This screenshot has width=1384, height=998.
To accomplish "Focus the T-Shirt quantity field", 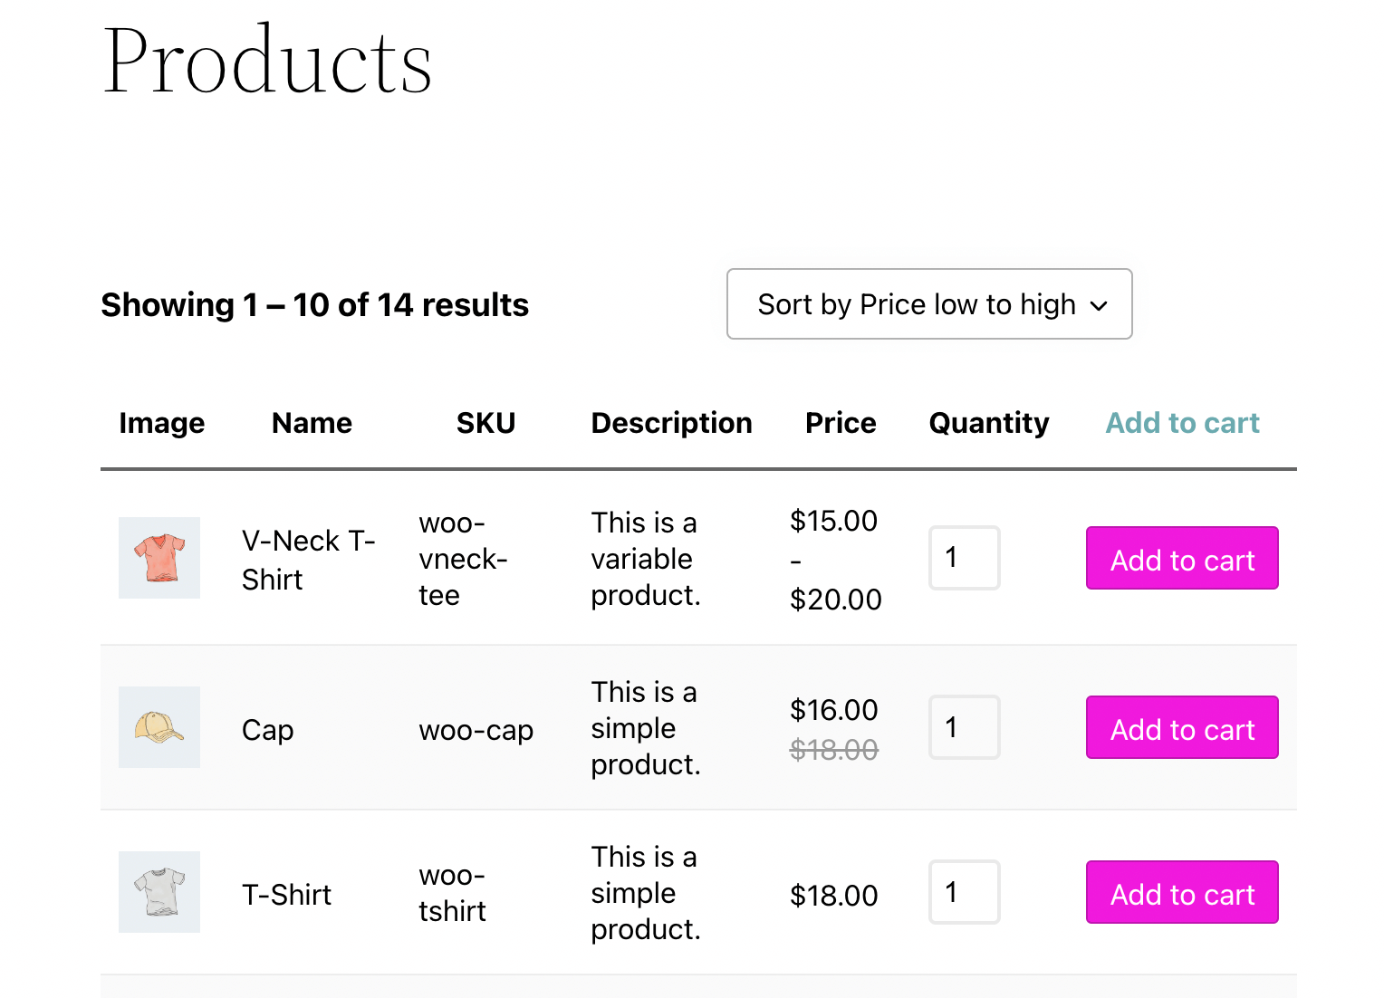I will coord(965,892).
